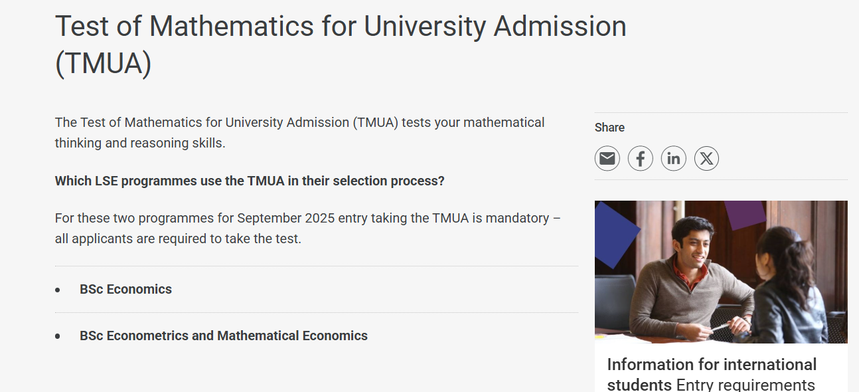Open Information for international students card title
Viewport: 859px width, 392px height.
point(711,365)
